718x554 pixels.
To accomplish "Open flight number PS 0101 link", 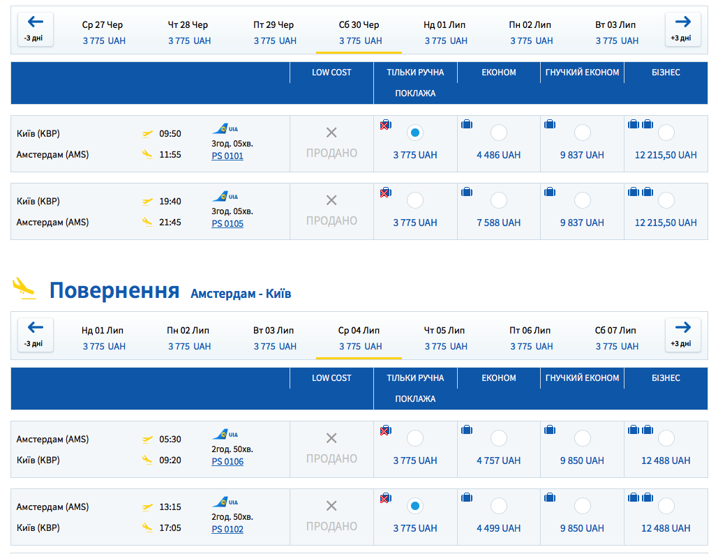I will tap(227, 156).
